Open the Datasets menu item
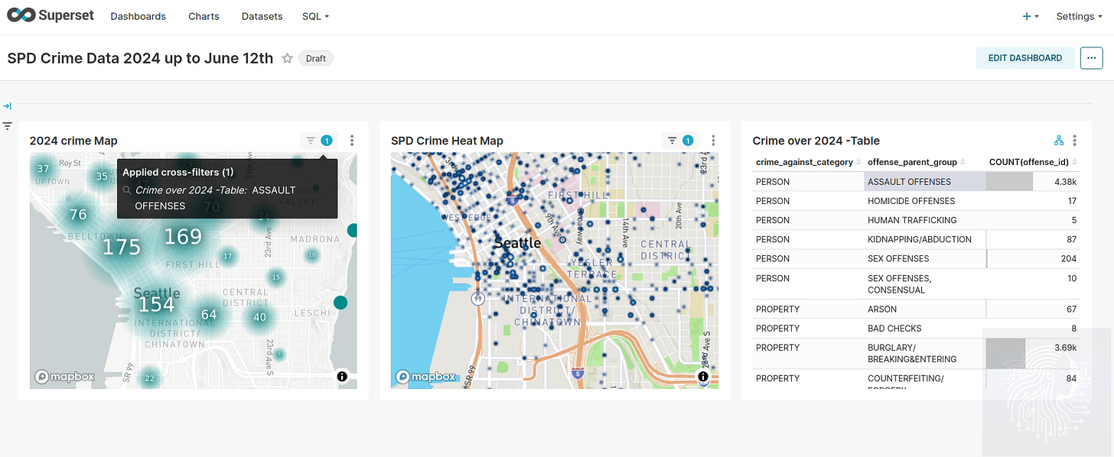Image resolution: width=1114 pixels, height=457 pixels. tap(262, 16)
